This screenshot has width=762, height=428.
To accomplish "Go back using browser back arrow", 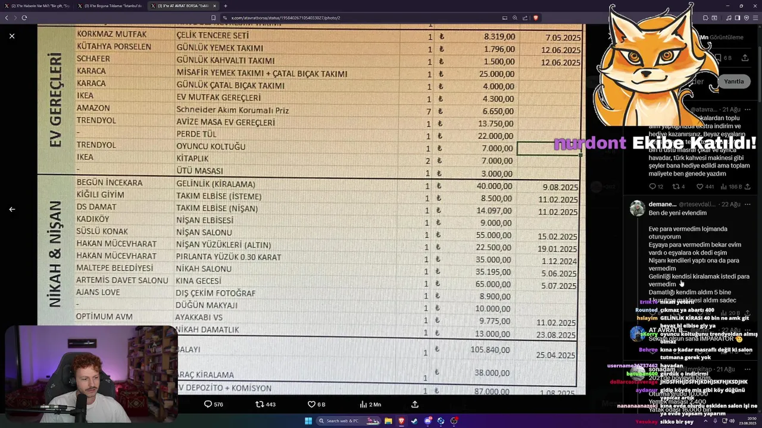I will pyautogui.click(x=7, y=18).
